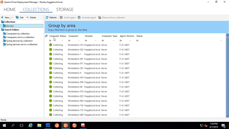
Task: Click the Edit collection button
Action: (20, 18)
